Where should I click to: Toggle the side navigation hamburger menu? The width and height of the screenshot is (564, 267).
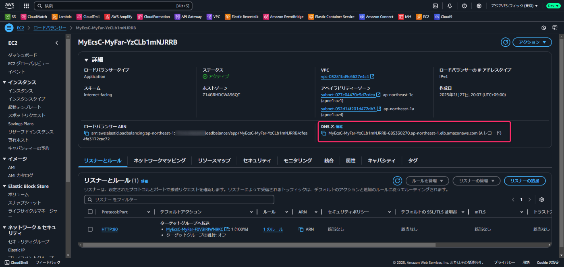(9, 28)
